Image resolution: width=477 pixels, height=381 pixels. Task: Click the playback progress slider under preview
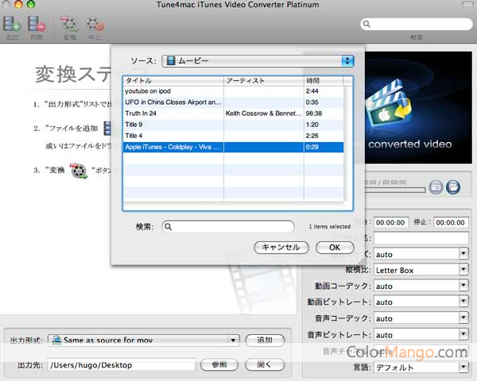[395, 190]
